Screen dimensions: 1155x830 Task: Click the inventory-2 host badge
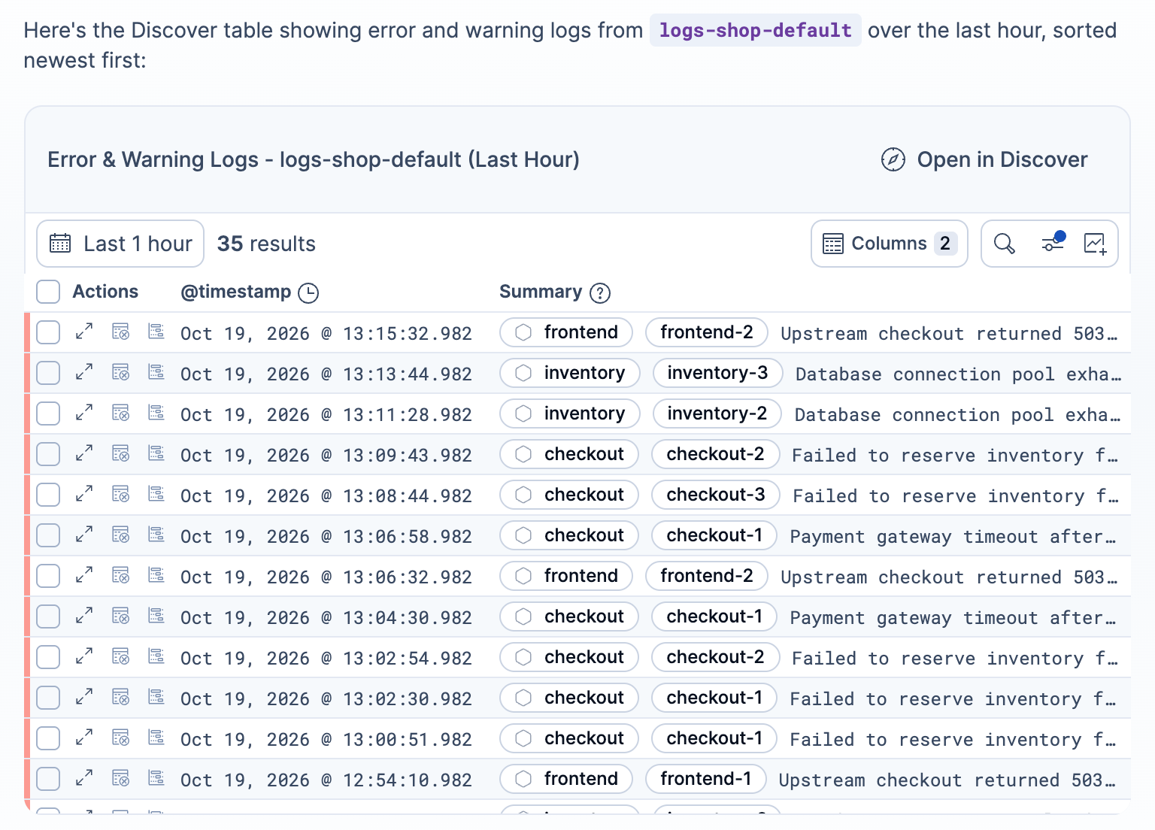tap(717, 413)
